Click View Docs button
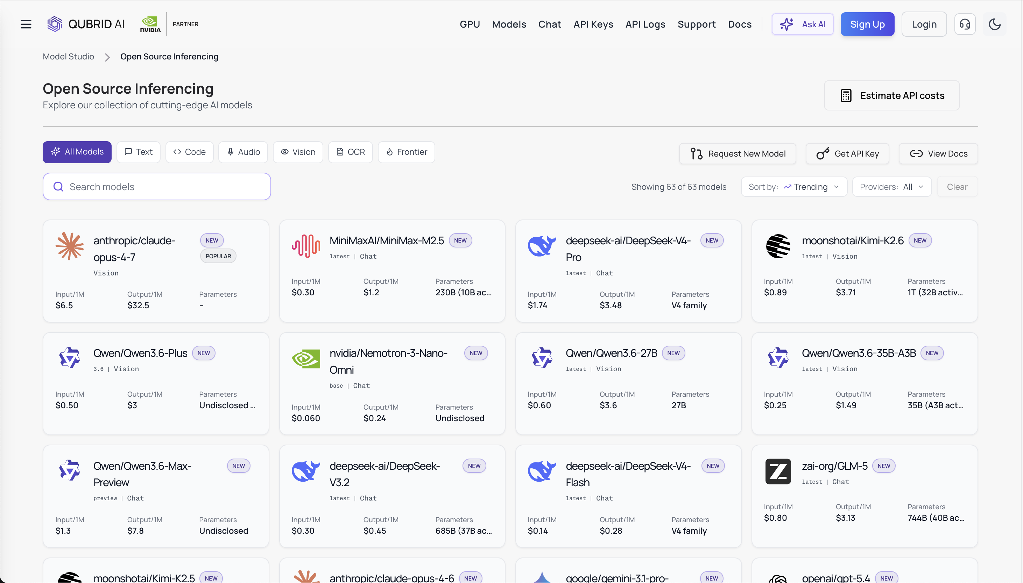Screen dimensions: 1023x583 pyautogui.click(x=938, y=153)
